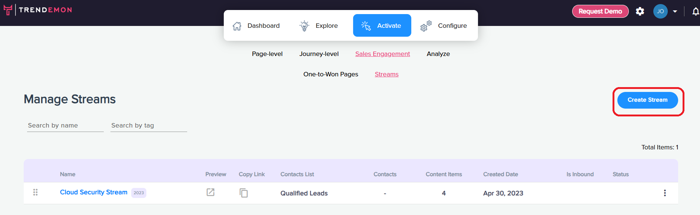The height and width of the screenshot is (215, 700).
Task: Click the Content Items column header
Action: click(x=444, y=174)
